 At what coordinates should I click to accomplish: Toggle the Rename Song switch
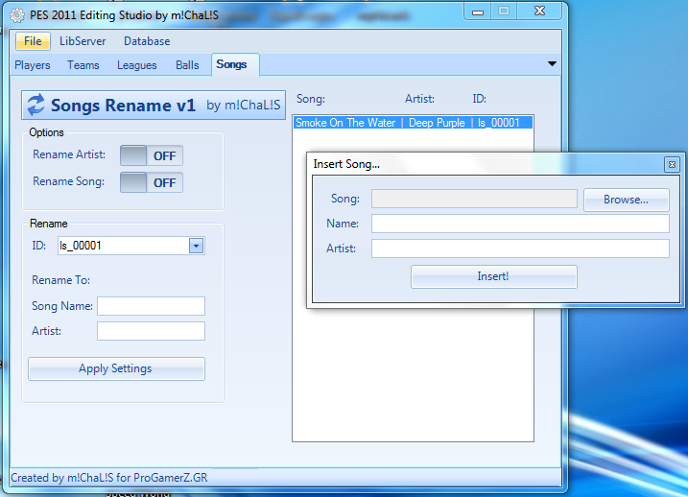click(x=152, y=182)
